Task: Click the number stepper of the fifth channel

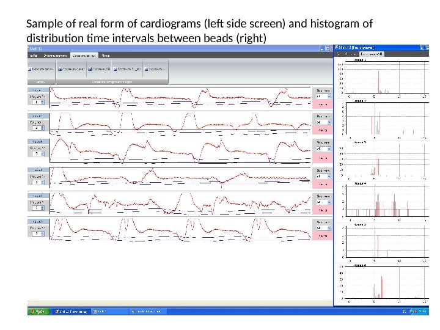Action: [38, 208]
